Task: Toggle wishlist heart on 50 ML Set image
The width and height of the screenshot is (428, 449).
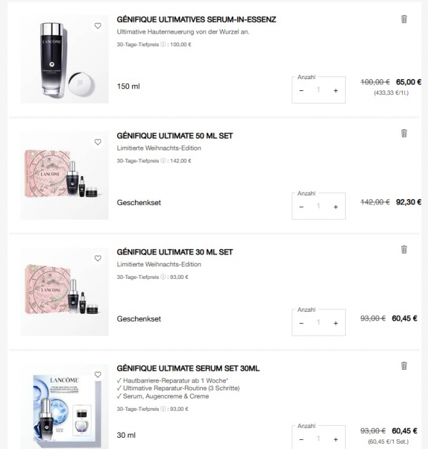Action: pos(97,142)
